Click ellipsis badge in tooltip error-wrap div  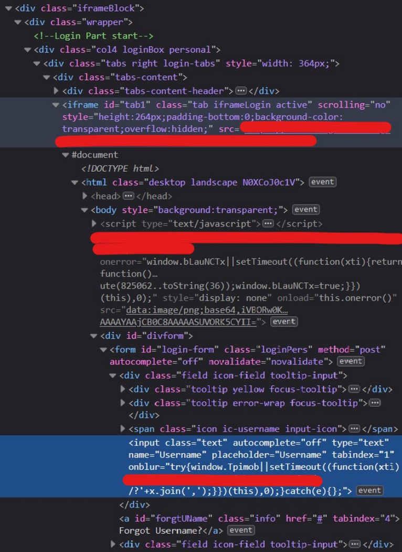375,403
